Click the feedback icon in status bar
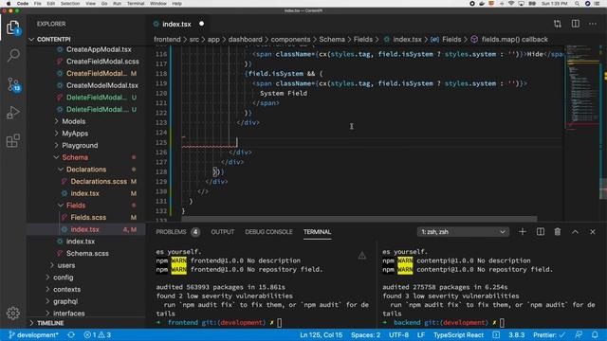This screenshot has height=341, width=607. [579, 334]
